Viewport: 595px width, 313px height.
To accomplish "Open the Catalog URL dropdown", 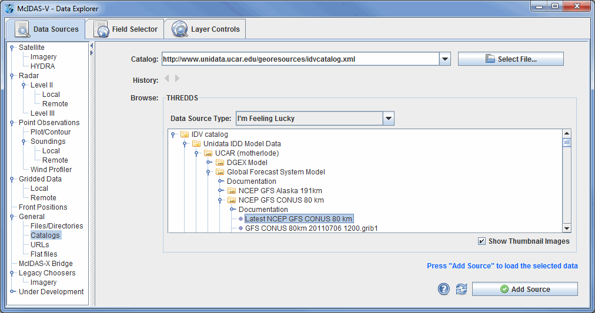I will [445, 59].
